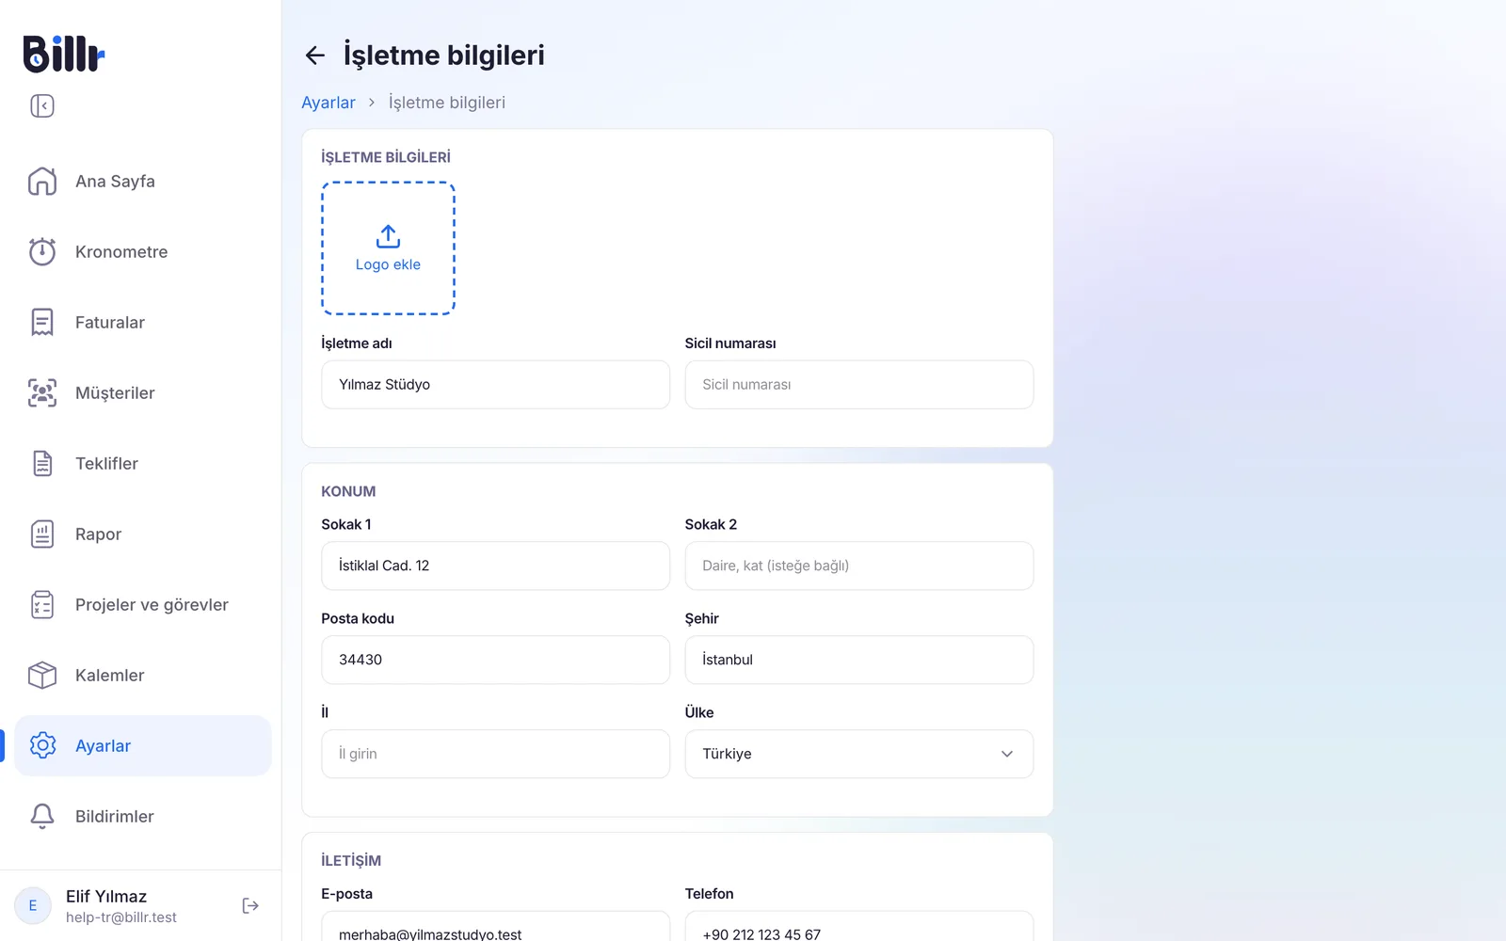Open Projeler ve görevler menu item
This screenshot has height=941, width=1506.
point(143,604)
